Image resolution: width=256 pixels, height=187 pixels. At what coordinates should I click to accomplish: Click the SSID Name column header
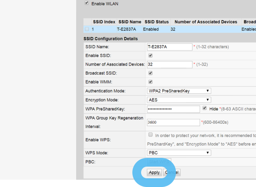(x=130, y=22)
